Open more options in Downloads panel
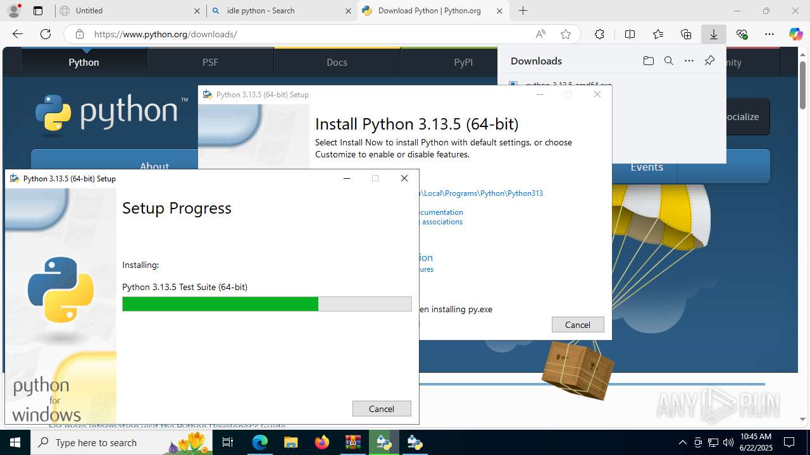This screenshot has height=455, width=810. coord(689,61)
